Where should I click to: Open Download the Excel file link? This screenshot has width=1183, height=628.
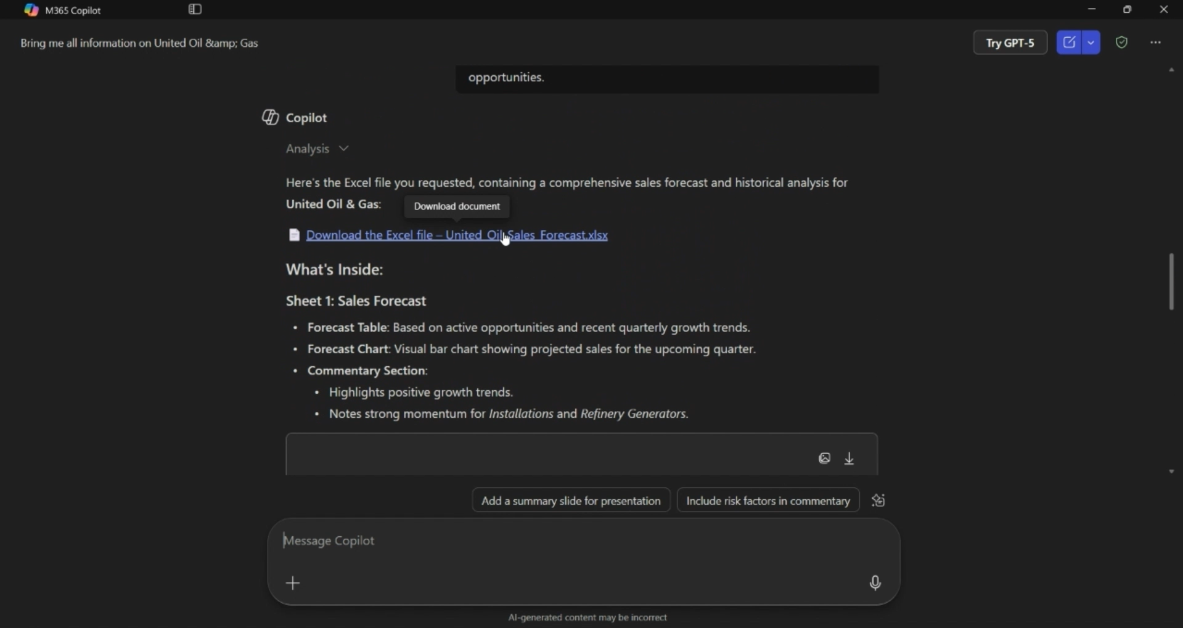(457, 235)
